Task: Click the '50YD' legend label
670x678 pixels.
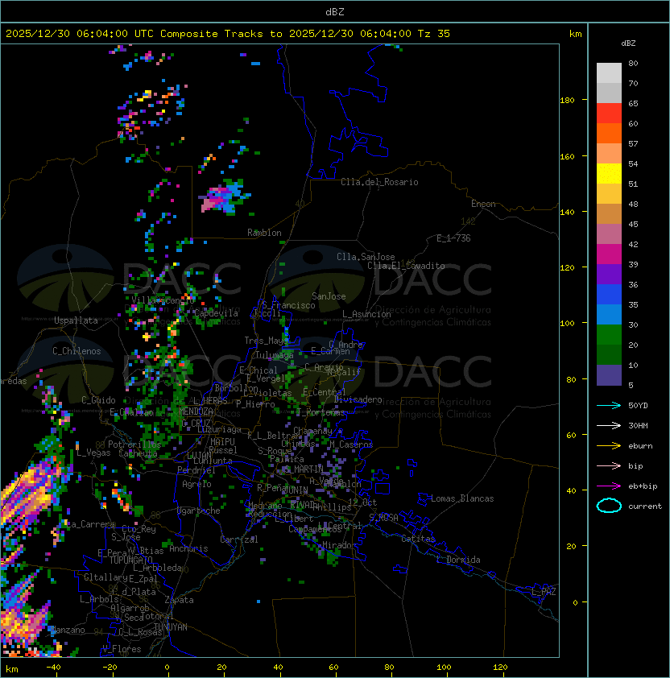Action: click(x=638, y=405)
